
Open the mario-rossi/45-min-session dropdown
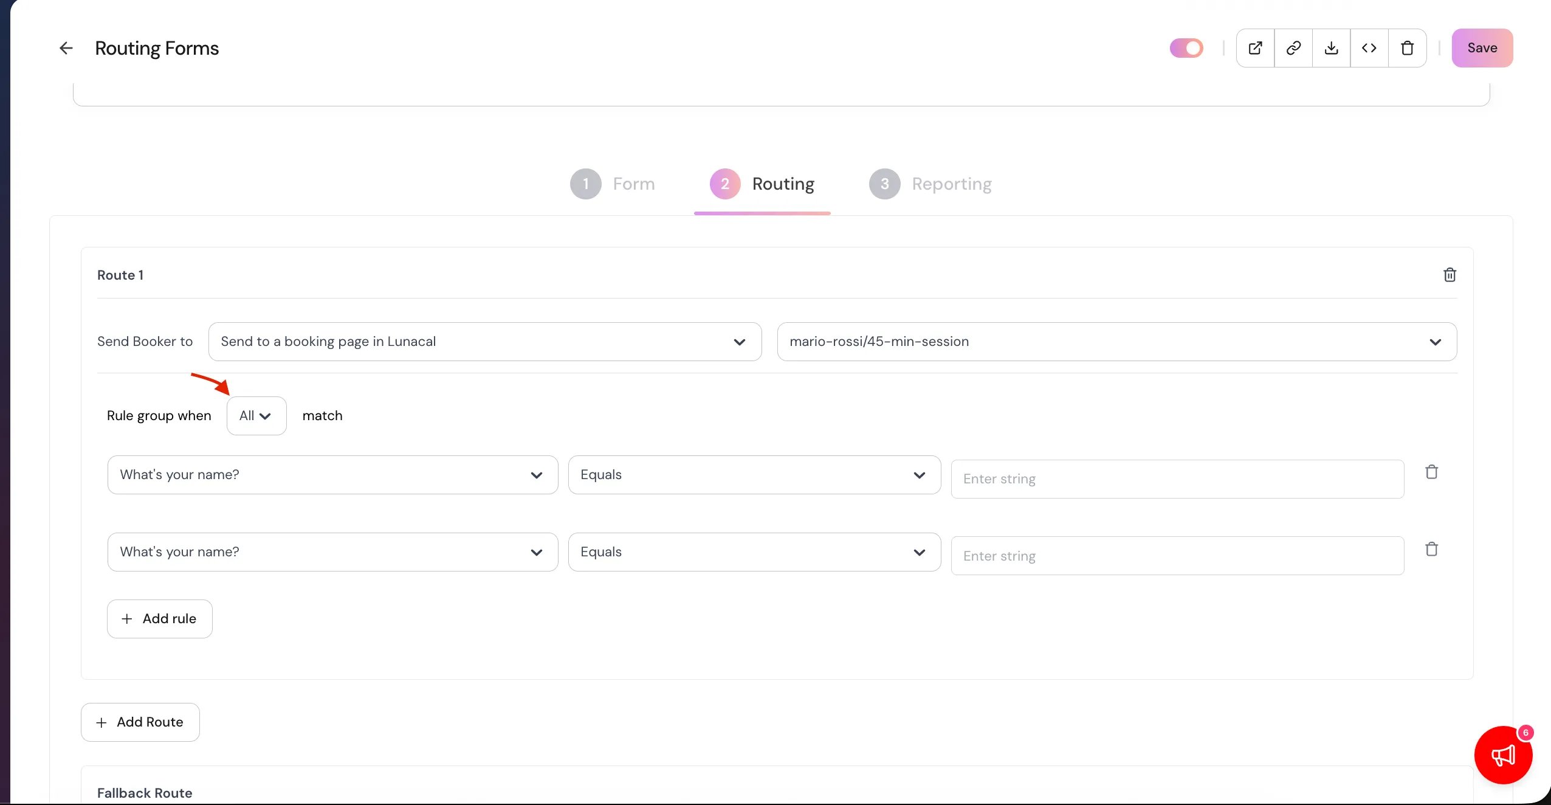click(1116, 342)
